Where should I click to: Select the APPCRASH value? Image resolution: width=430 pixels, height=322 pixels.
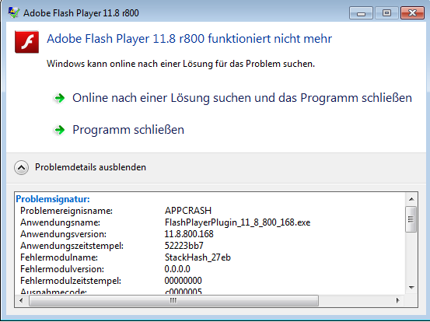click(188, 210)
